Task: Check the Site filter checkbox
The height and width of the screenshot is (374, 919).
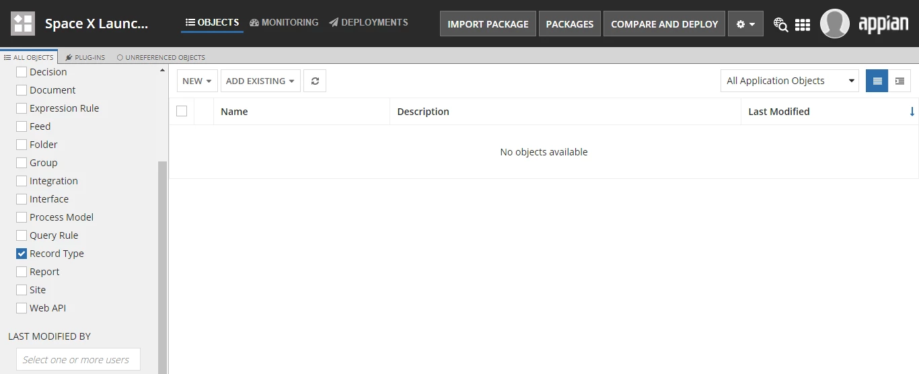Action: pyautogui.click(x=22, y=290)
